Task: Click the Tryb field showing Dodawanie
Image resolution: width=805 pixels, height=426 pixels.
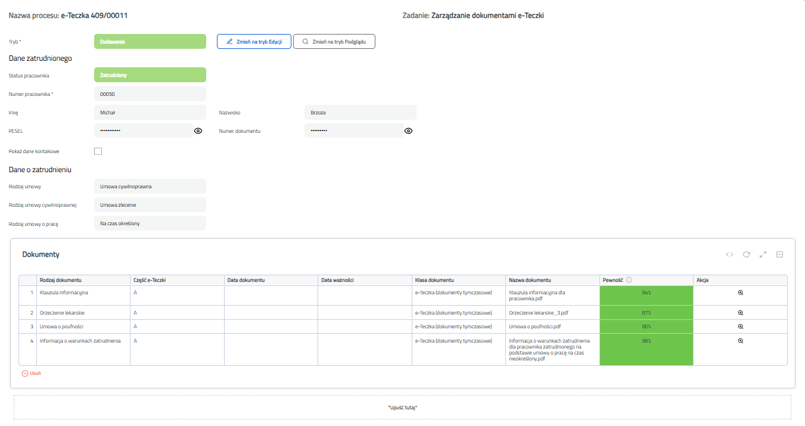Action: [x=150, y=42]
